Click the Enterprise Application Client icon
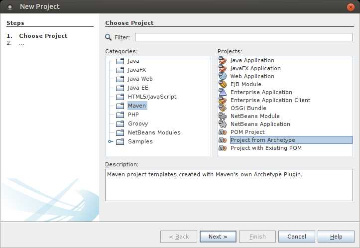The image size is (360, 248). pyautogui.click(x=223, y=100)
